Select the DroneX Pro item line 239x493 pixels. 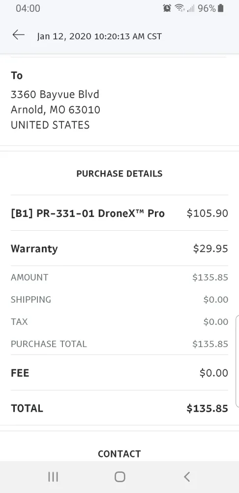coord(119,213)
